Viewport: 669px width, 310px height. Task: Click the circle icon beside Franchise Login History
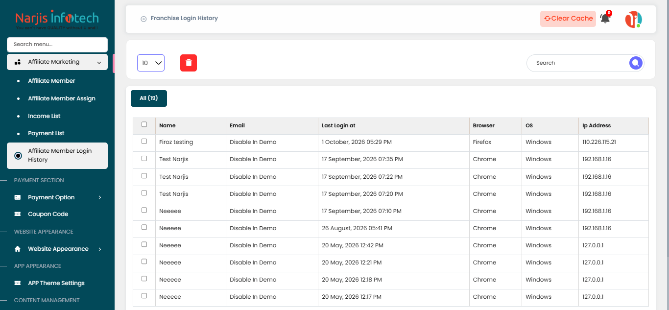pos(143,19)
